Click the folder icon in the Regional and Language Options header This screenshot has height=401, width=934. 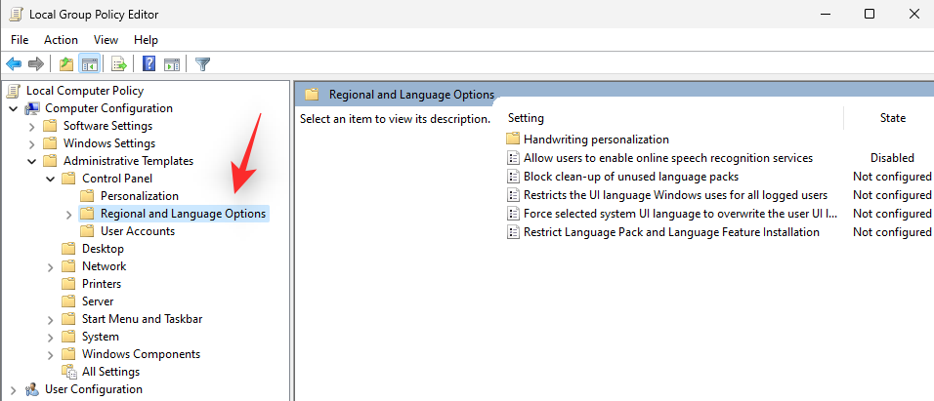(x=312, y=94)
